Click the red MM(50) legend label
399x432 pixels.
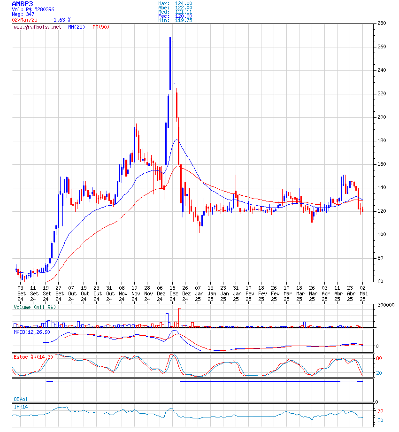(x=101, y=27)
